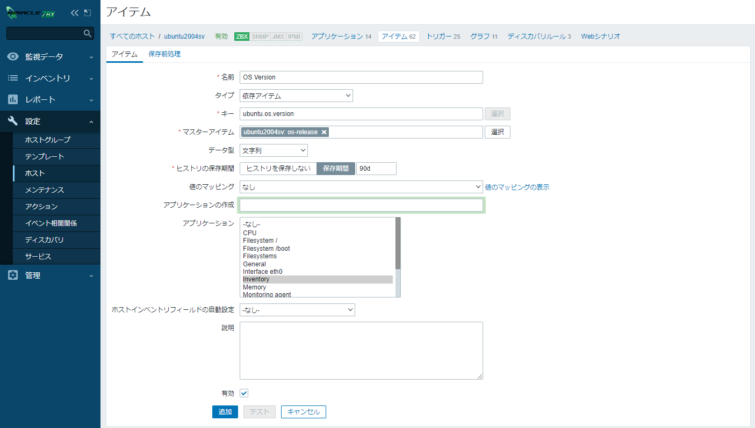
Task: Open 値のマッピングの表示 link
Action: 517,187
